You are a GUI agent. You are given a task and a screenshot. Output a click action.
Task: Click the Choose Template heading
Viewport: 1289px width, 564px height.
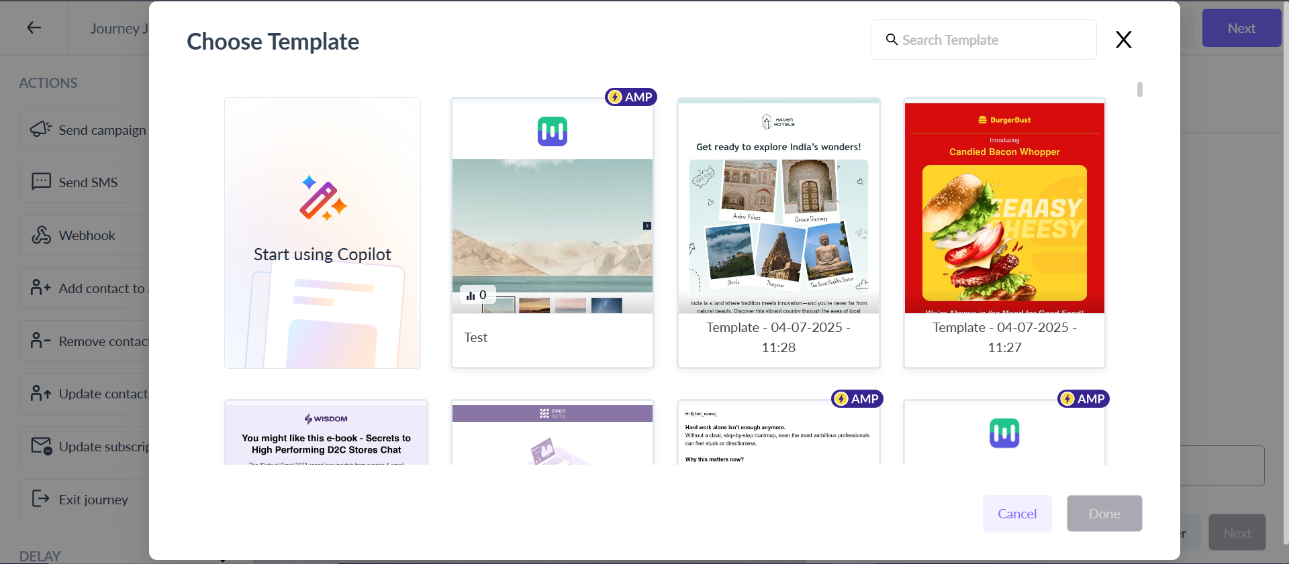coord(273,42)
